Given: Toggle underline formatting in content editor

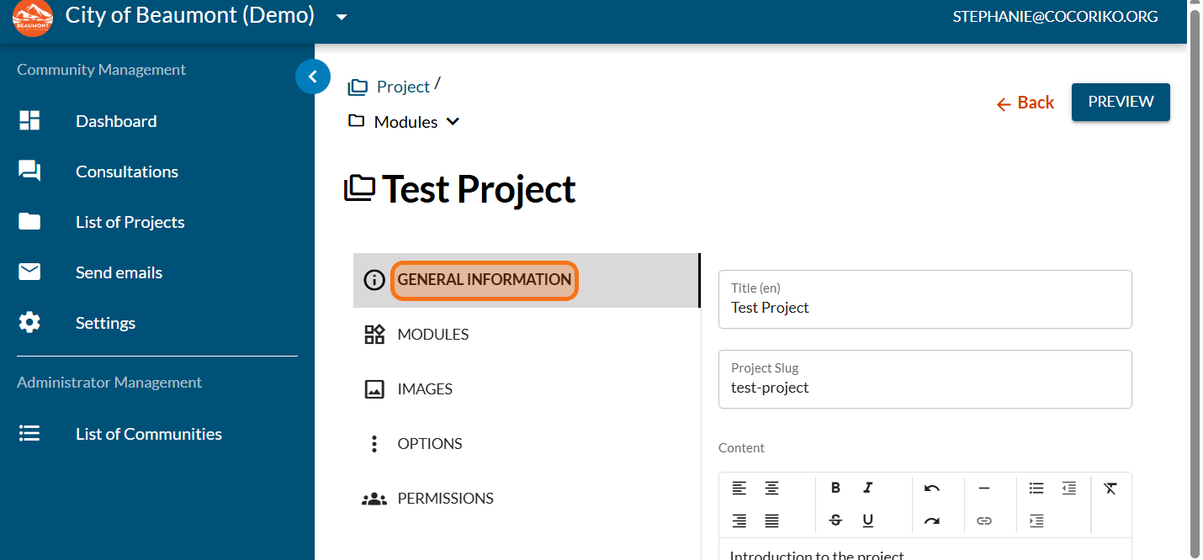Looking at the screenshot, I should pos(867,520).
